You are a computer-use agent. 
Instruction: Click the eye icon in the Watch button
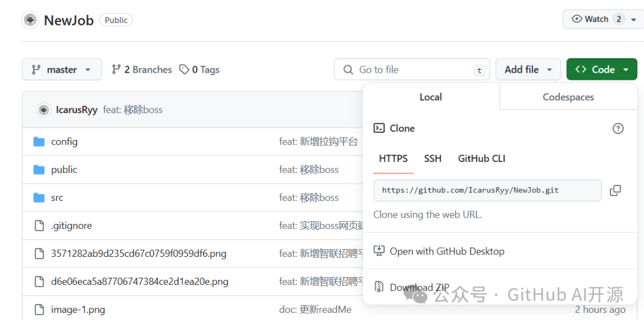click(x=577, y=19)
